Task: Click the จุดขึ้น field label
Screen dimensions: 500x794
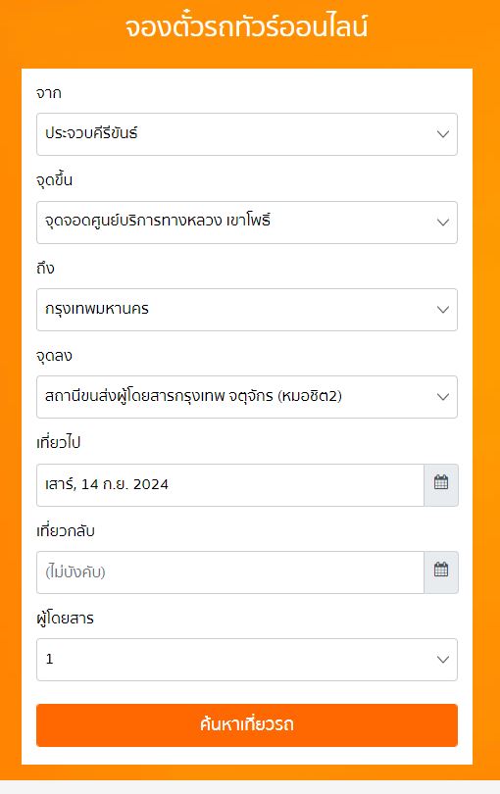Action: (54, 179)
